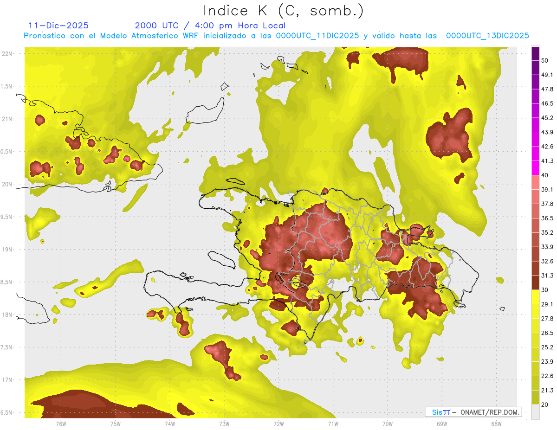The width and height of the screenshot is (557, 430).
Task: Click the '36.5' color scale value
Action: click(x=547, y=218)
